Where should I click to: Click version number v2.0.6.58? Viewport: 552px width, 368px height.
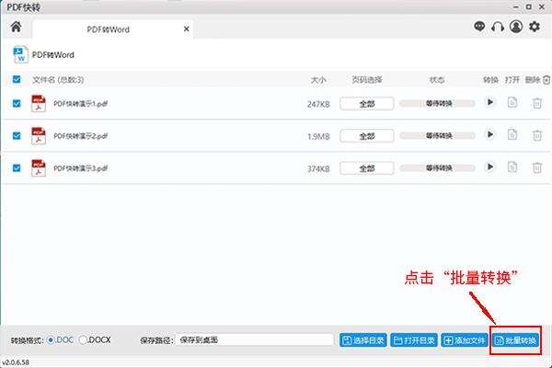click(x=16, y=362)
